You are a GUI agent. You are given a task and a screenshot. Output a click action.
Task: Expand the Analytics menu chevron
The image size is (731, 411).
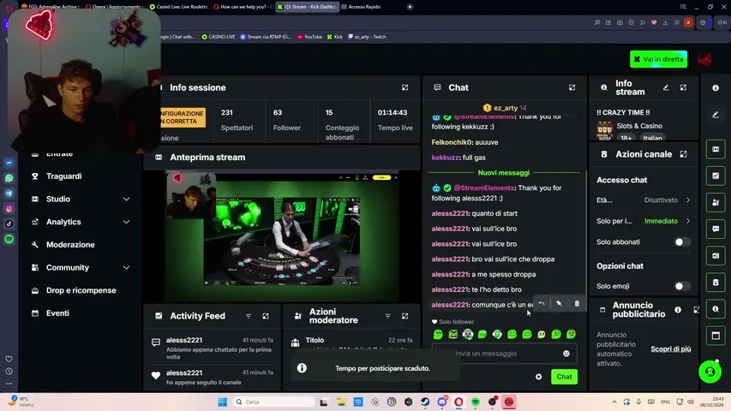pos(126,222)
